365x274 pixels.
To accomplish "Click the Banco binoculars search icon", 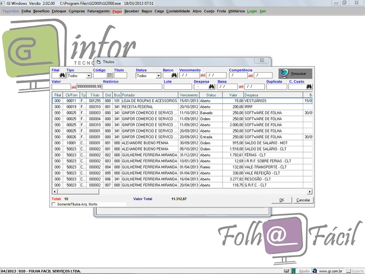I will (x=174, y=75).
